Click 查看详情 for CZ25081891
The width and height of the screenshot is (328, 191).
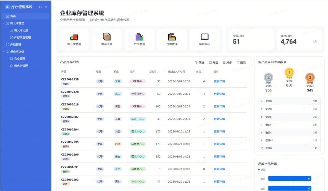(219, 169)
